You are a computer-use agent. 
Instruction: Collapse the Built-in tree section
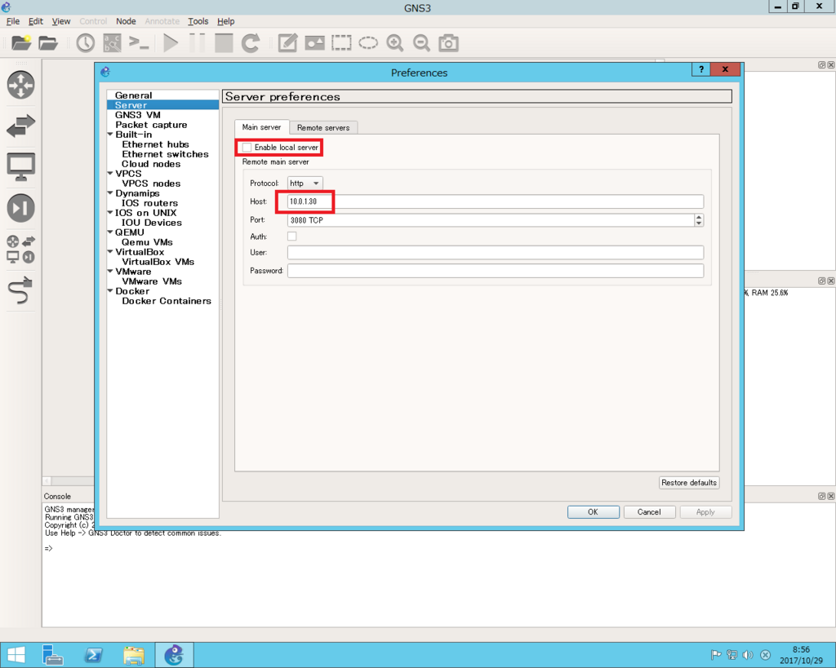(x=110, y=135)
